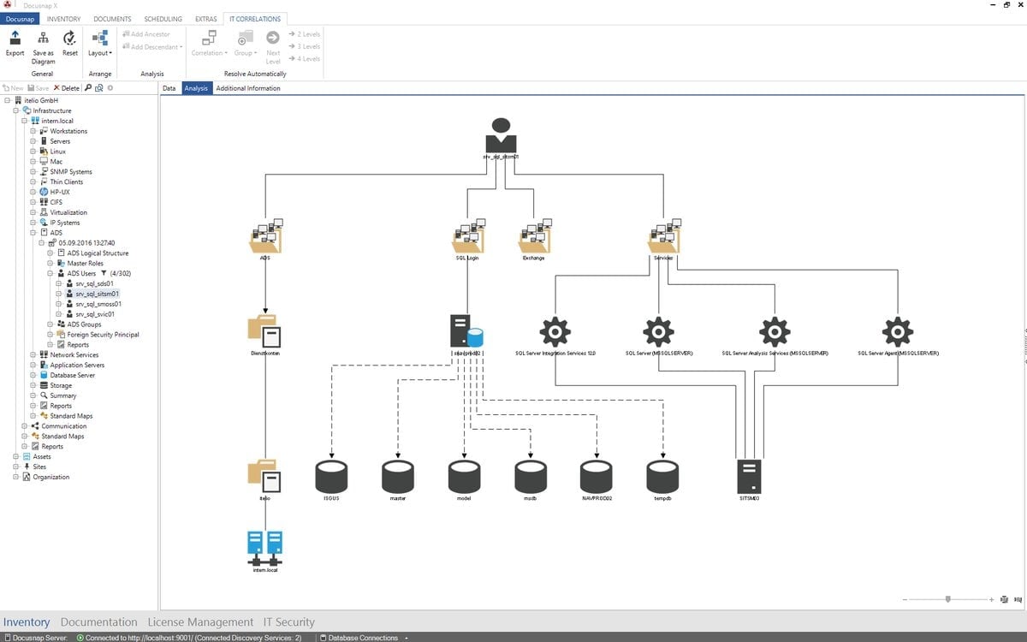Image resolution: width=1027 pixels, height=642 pixels.
Task: Open the Additional Information tab
Action: tap(247, 88)
